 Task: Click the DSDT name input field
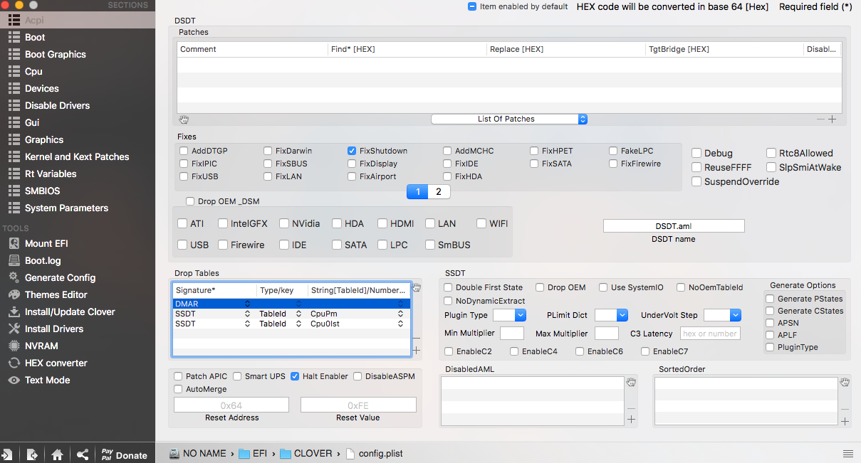tap(673, 226)
